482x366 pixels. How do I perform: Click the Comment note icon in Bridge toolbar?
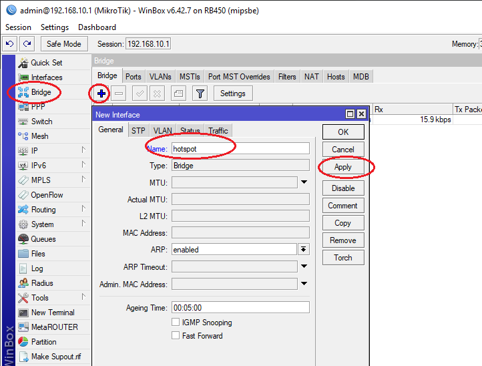click(178, 94)
